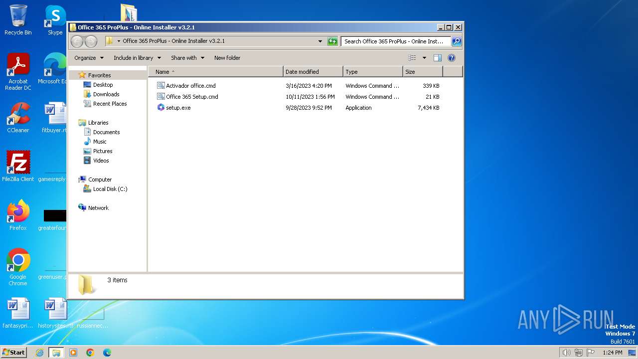Open the Explorer Help question mark icon
The height and width of the screenshot is (359, 638).
452,58
